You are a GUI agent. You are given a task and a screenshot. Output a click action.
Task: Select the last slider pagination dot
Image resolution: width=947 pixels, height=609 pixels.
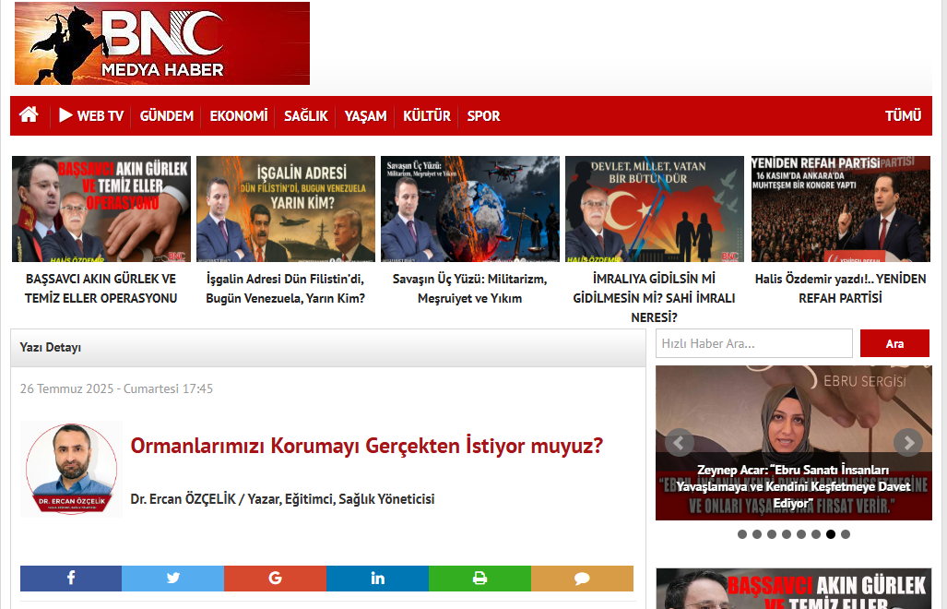[846, 534]
